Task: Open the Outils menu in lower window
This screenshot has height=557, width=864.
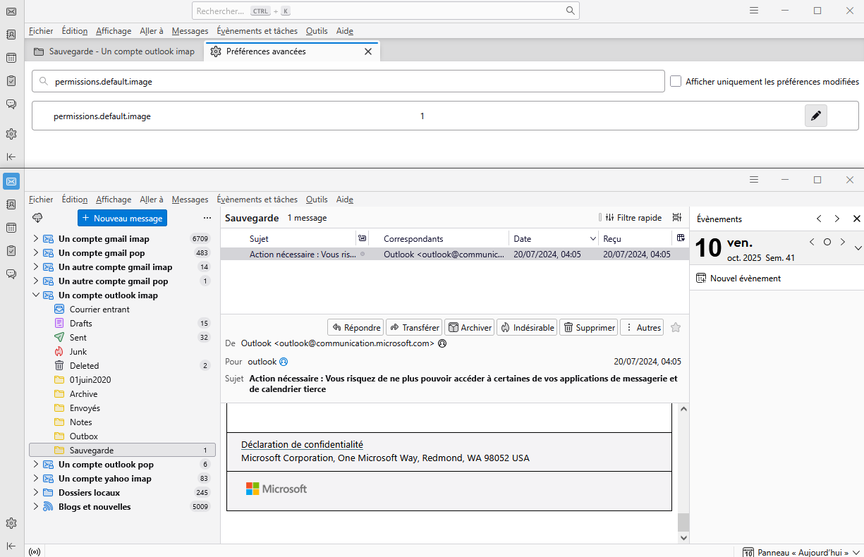Action: pyautogui.click(x=317, y=200)
